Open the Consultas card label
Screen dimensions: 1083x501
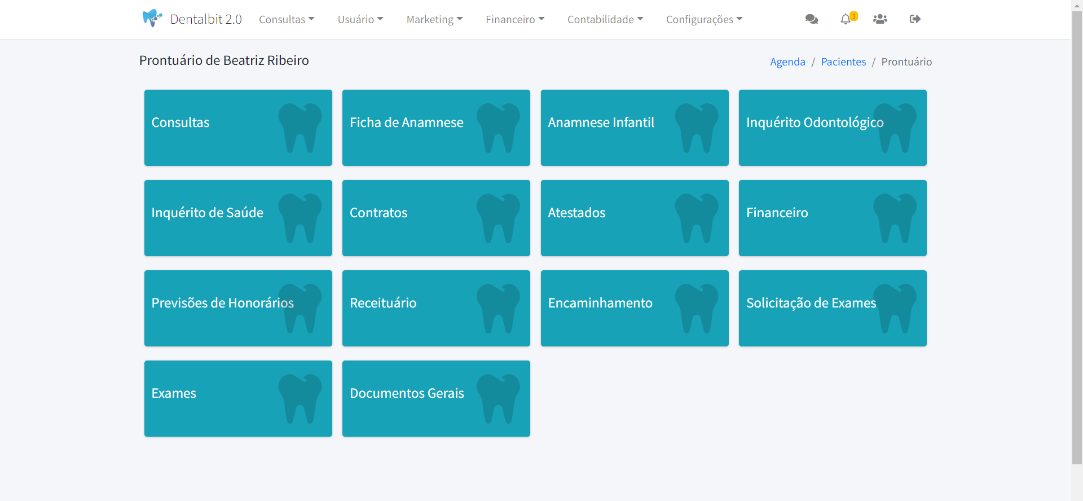pyautogui.click(x=180, y=122)
